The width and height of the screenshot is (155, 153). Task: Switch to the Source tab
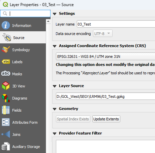point(23,37)
